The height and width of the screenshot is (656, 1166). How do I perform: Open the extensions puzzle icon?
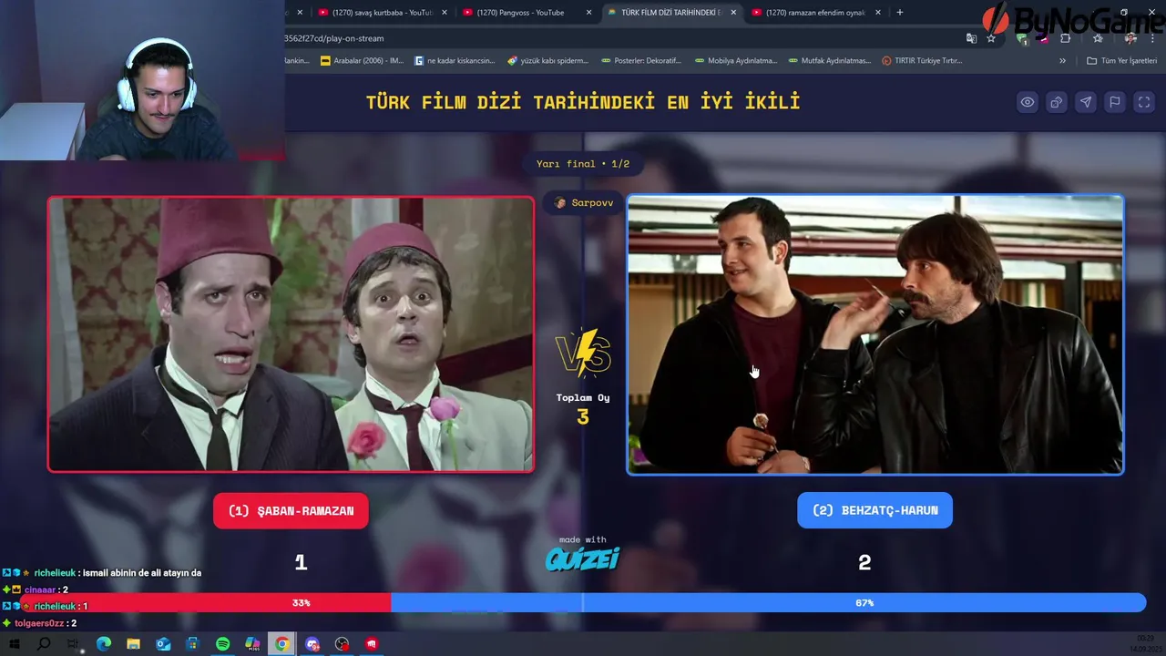click(x=1066, y=38)
